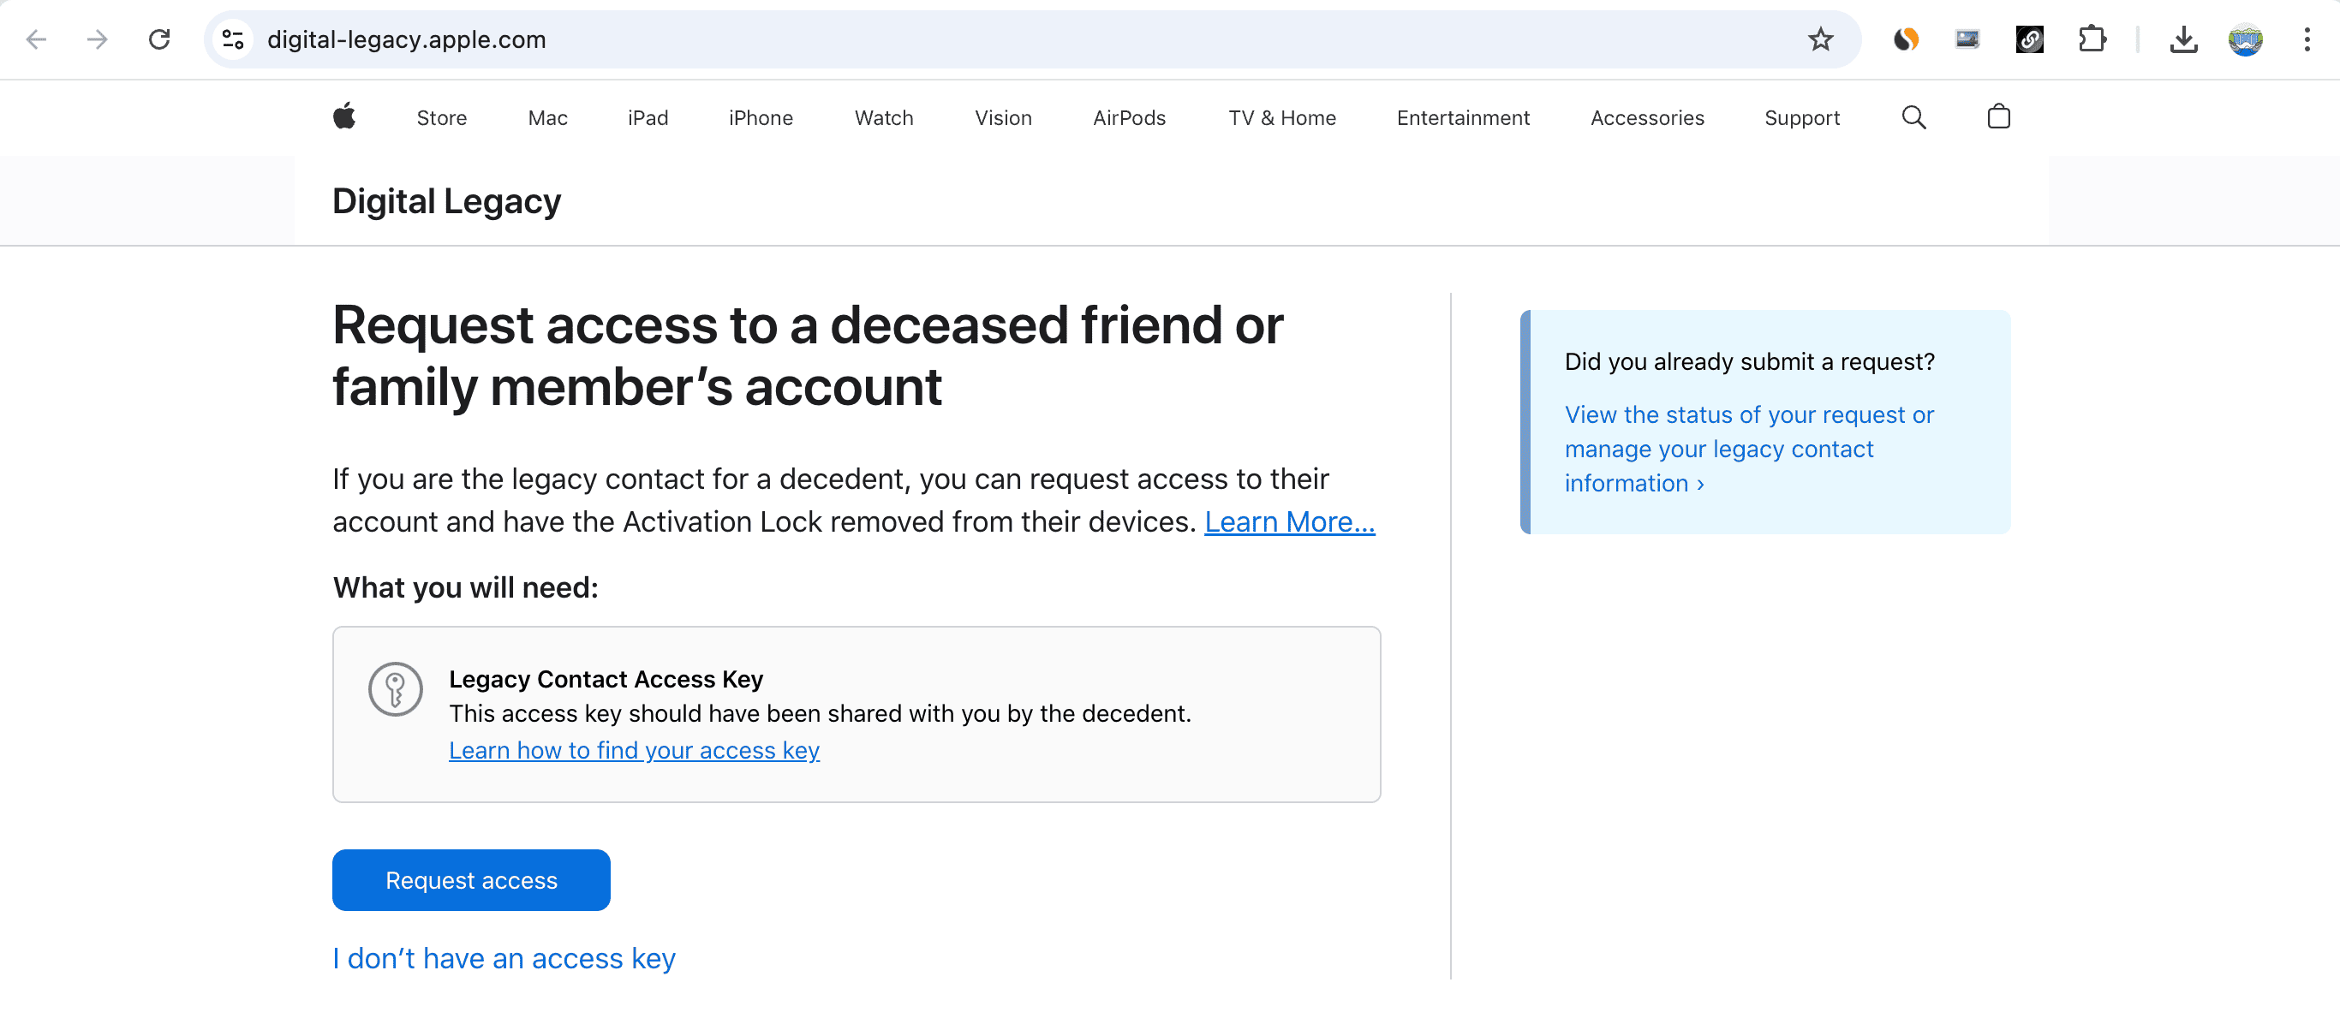Click the Apple logo icon
The width and height of the screenshot is (2340, 1024).
pyautogui.click(x=344, y=117)
